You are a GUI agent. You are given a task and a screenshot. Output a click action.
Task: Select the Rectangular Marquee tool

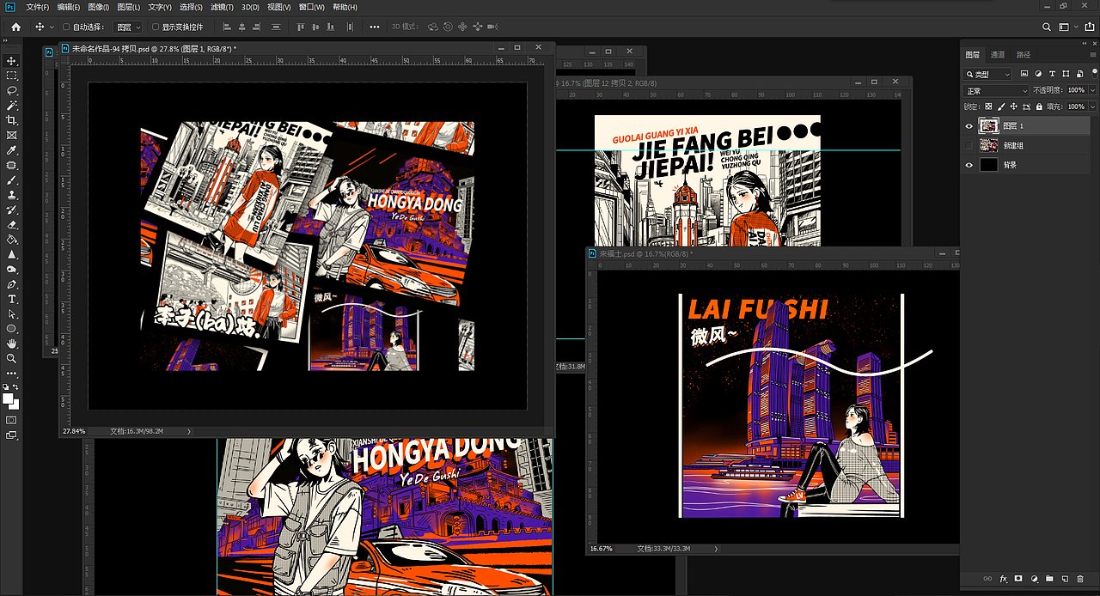(12, 76)
